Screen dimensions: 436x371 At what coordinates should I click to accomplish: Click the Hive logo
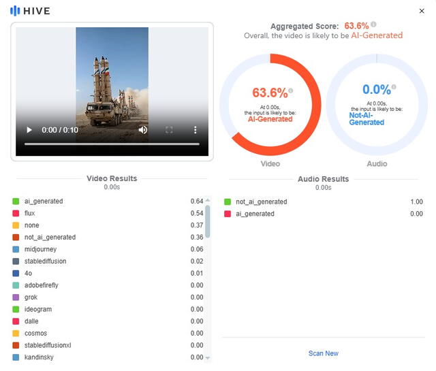[30, 11]
